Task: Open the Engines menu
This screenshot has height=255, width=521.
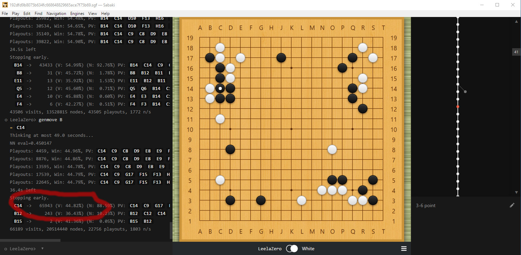Action: point(77,14)
